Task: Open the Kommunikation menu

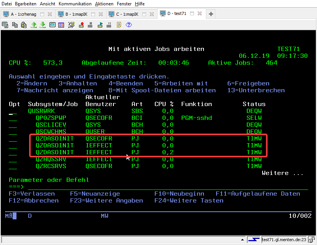Action: (x=75, y=3)
